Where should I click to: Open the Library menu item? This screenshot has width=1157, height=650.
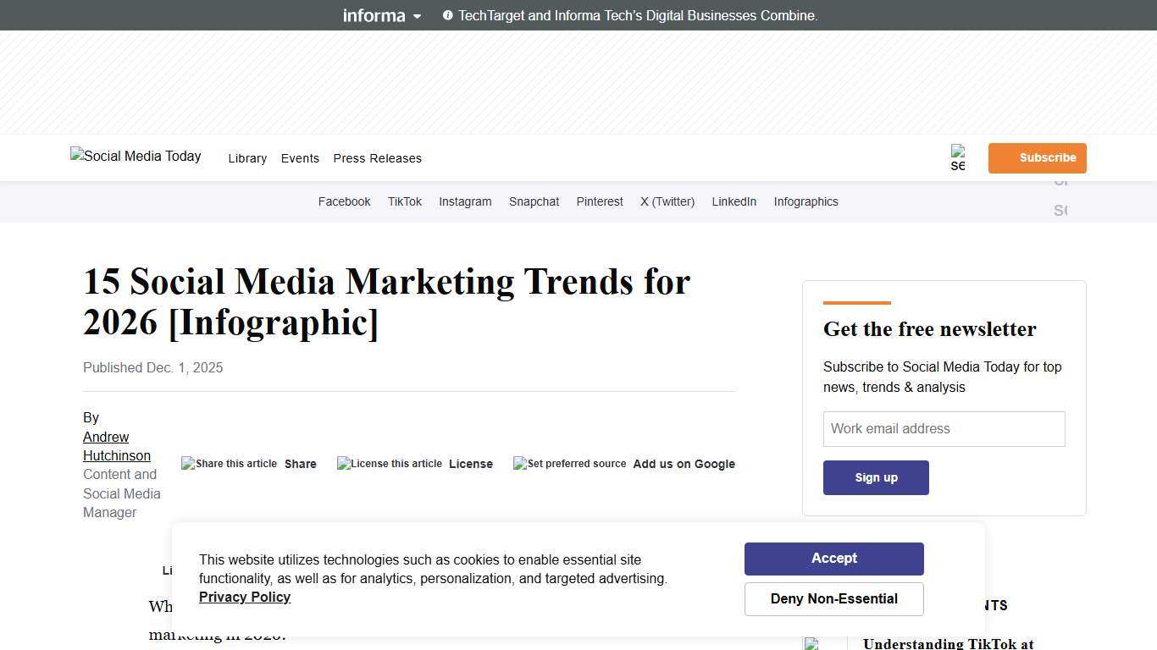click(247, 158)
